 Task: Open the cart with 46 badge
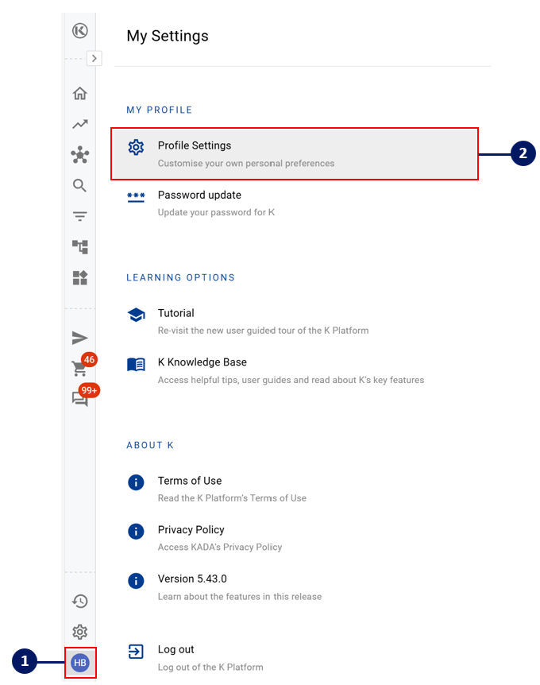click(79, 369)
